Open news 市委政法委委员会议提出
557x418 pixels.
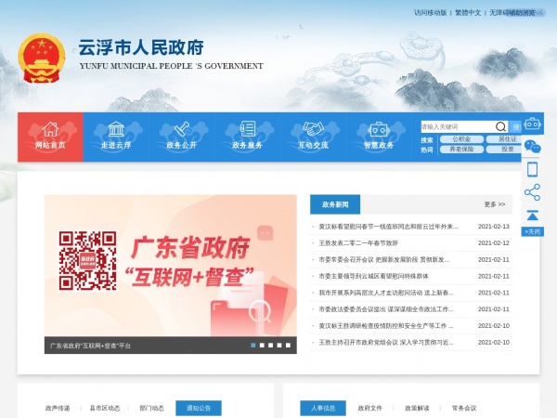(386, 309)
